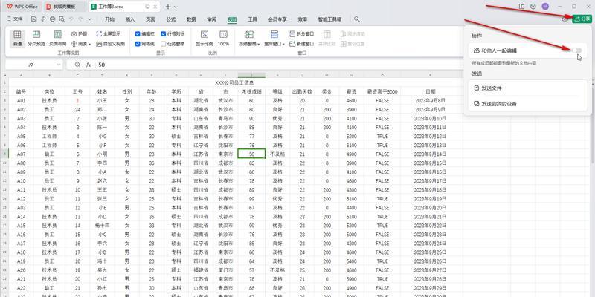
Task: Click the user avatar icon
Action: (x=545, y=7)
